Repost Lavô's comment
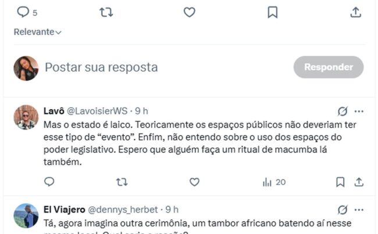Viewport: 378px width, 234px height. [122, 182]
